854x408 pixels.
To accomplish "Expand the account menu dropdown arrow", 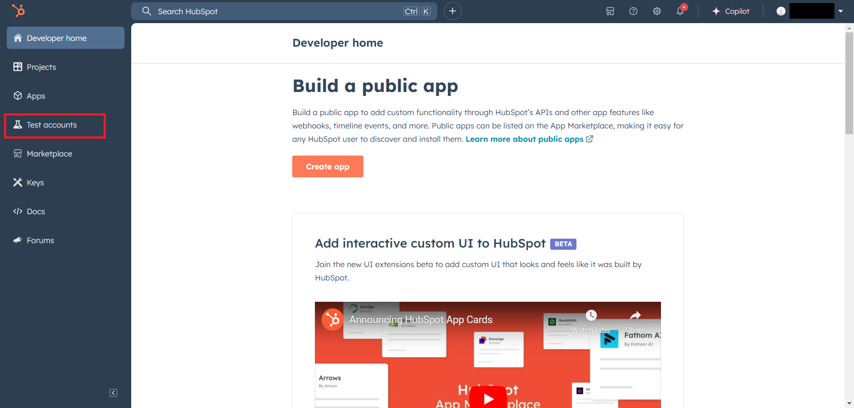I will (841, 11).
